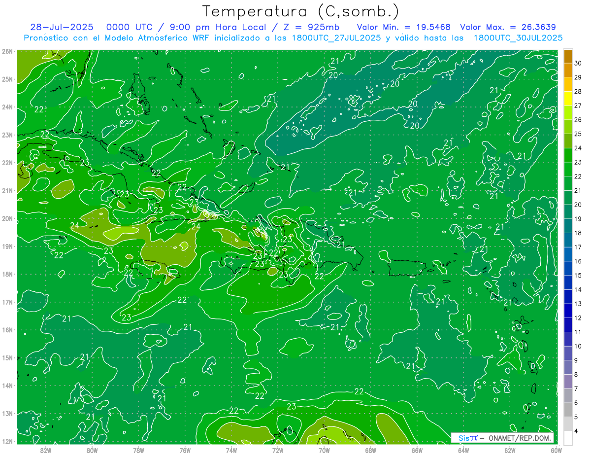Screen dimensions: 591x457
Task: Click the longitude axis label '66W'
Action: click(x=417, y=450)
